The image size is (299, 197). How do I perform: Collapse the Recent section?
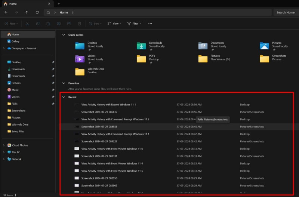[x=64, y=97]
